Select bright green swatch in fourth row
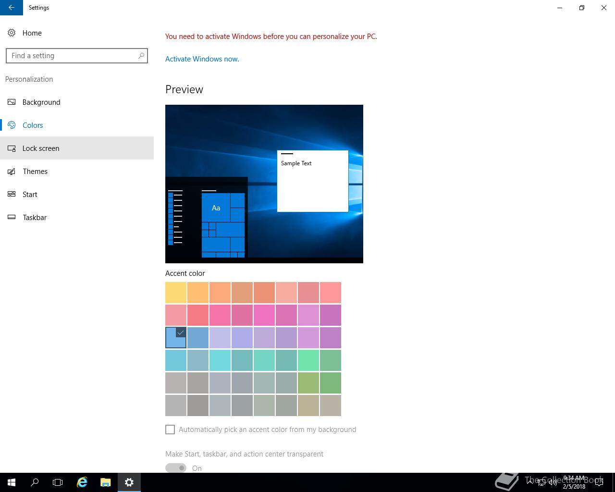 (308, 360)
